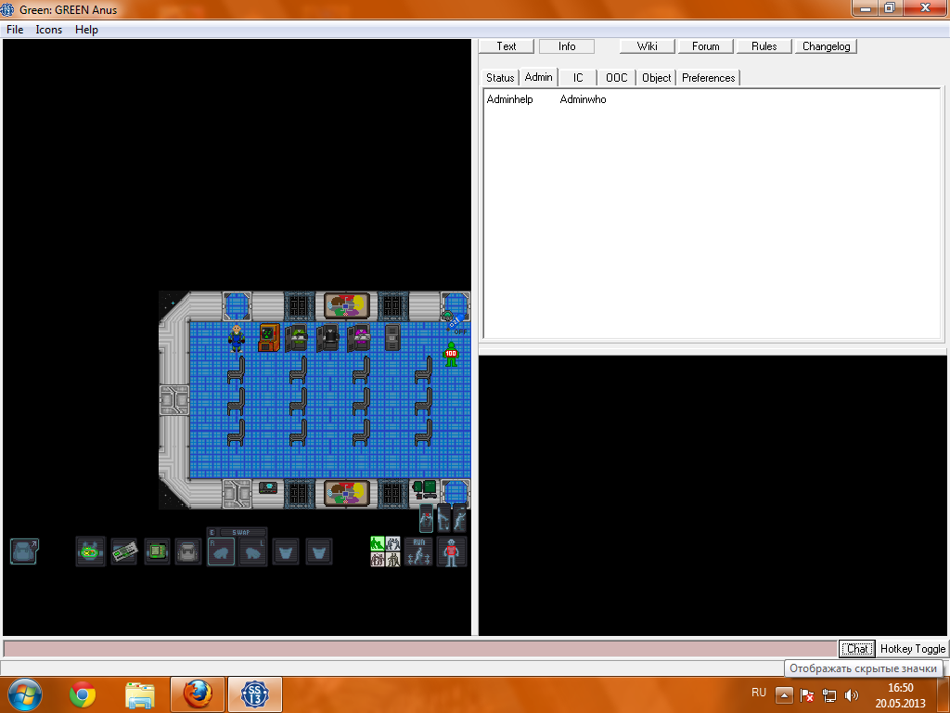Click the ID card inventory slot
This screenshot has width=950, height=713.
coord(124,551)
